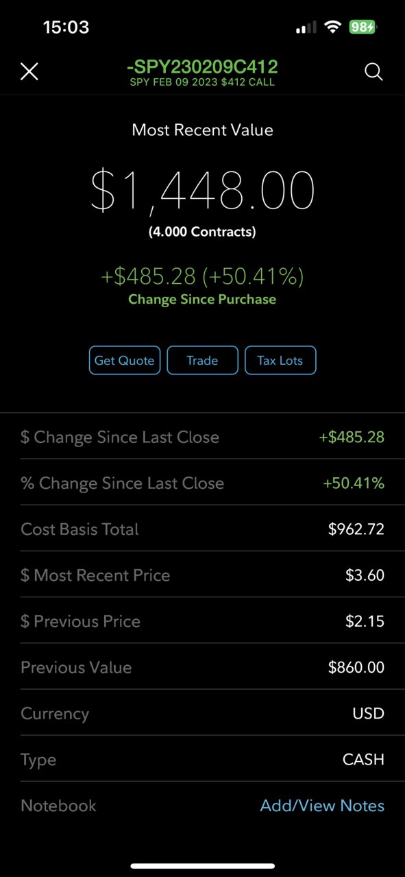Select the % Change Since Last Close row
Viewport: 405px width, 877px height.
(202, 483)
